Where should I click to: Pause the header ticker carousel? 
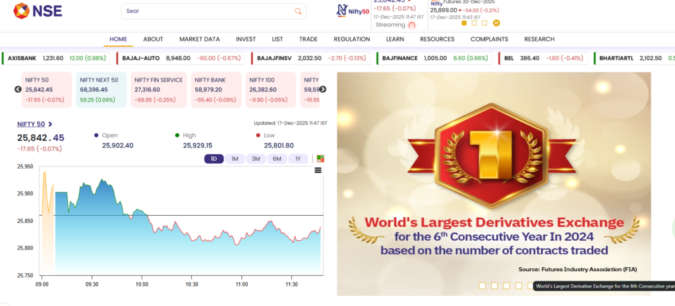coord(496,23)
